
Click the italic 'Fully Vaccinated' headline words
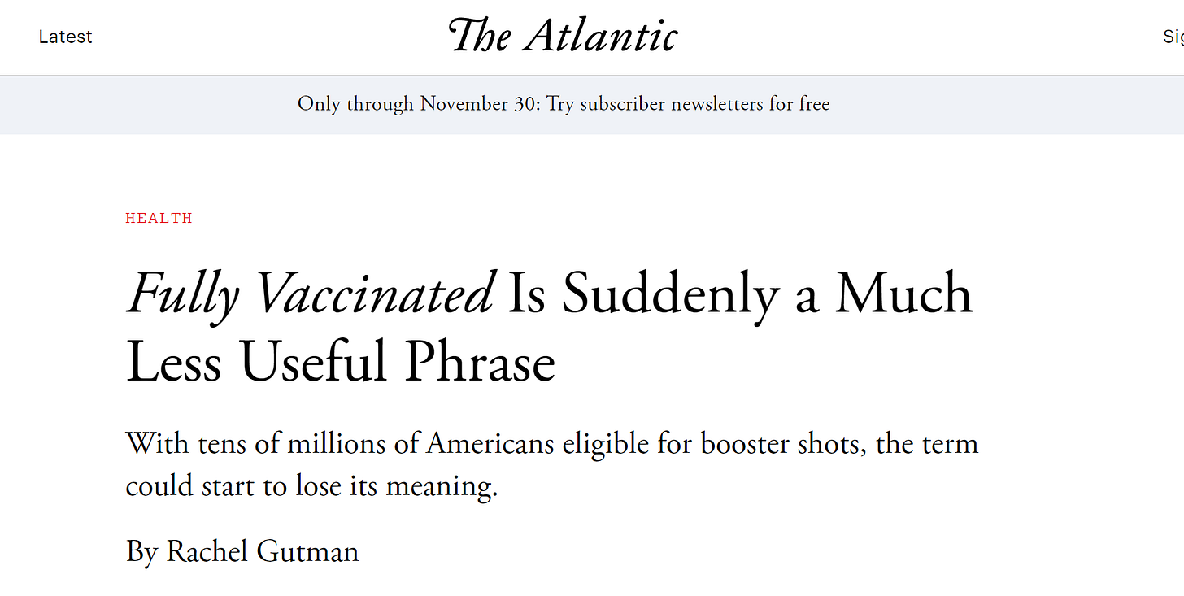tap(311, 294)
